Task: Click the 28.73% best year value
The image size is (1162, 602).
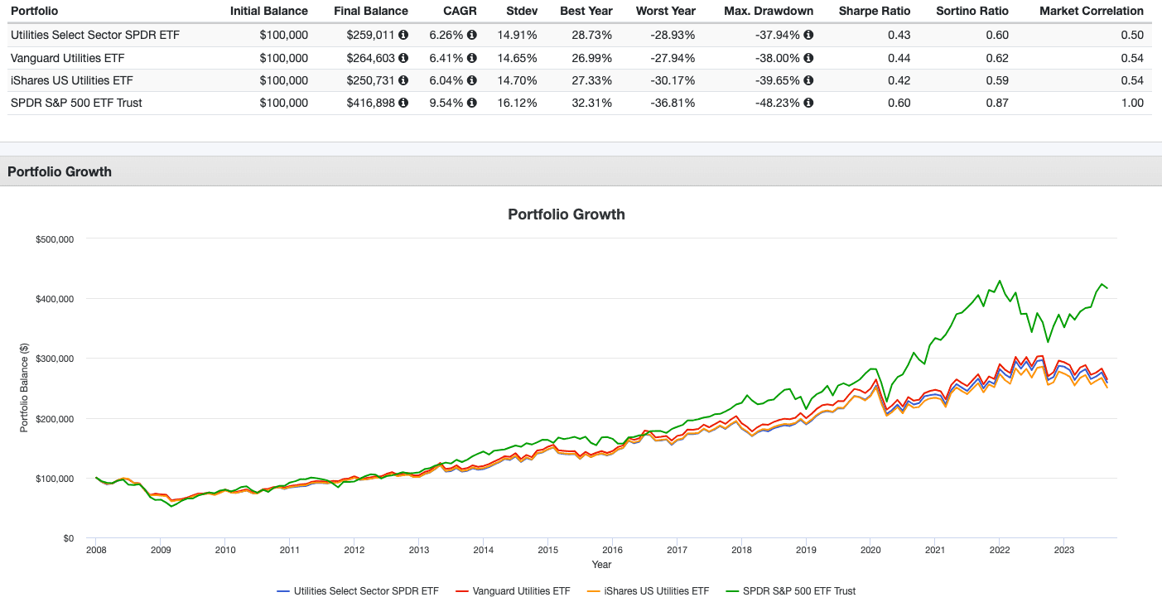Action: tap(593, 36)
